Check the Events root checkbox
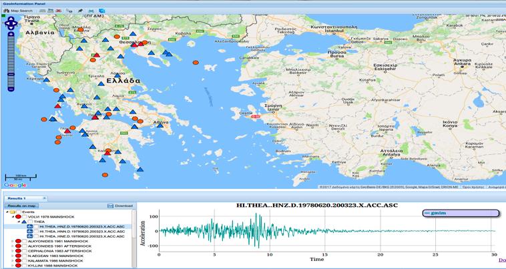The image size is (506, 269). 19,212
